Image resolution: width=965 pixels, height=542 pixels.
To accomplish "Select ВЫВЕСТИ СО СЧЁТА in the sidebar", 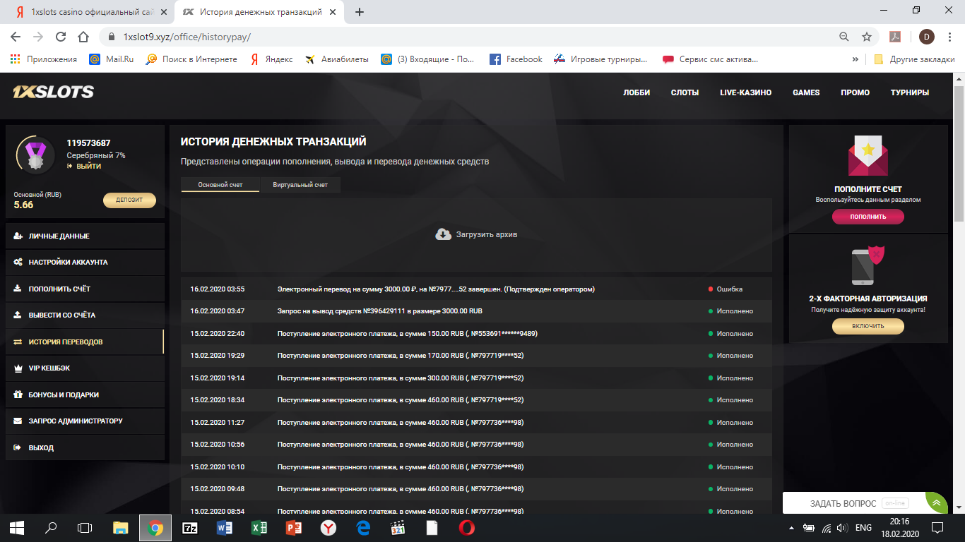I will pyautogui.click(x=85, y=315).
